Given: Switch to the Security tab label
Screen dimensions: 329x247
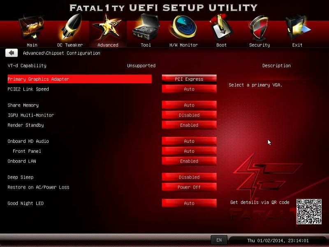Looking at the screenshot, I should tap(259, 45).
